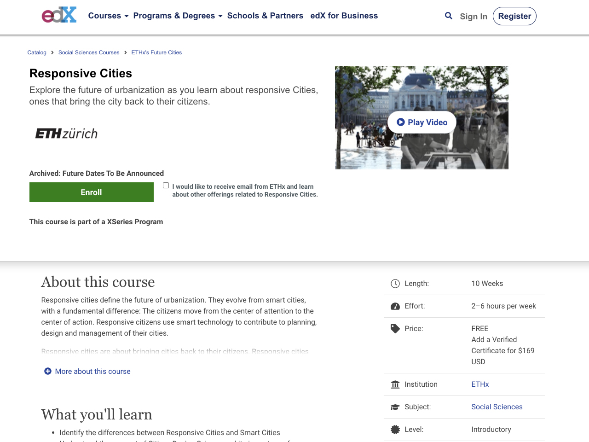This screenshot has height=442, width=589.
Task: Click the plus icon beside More about this course
Action: 48,371
